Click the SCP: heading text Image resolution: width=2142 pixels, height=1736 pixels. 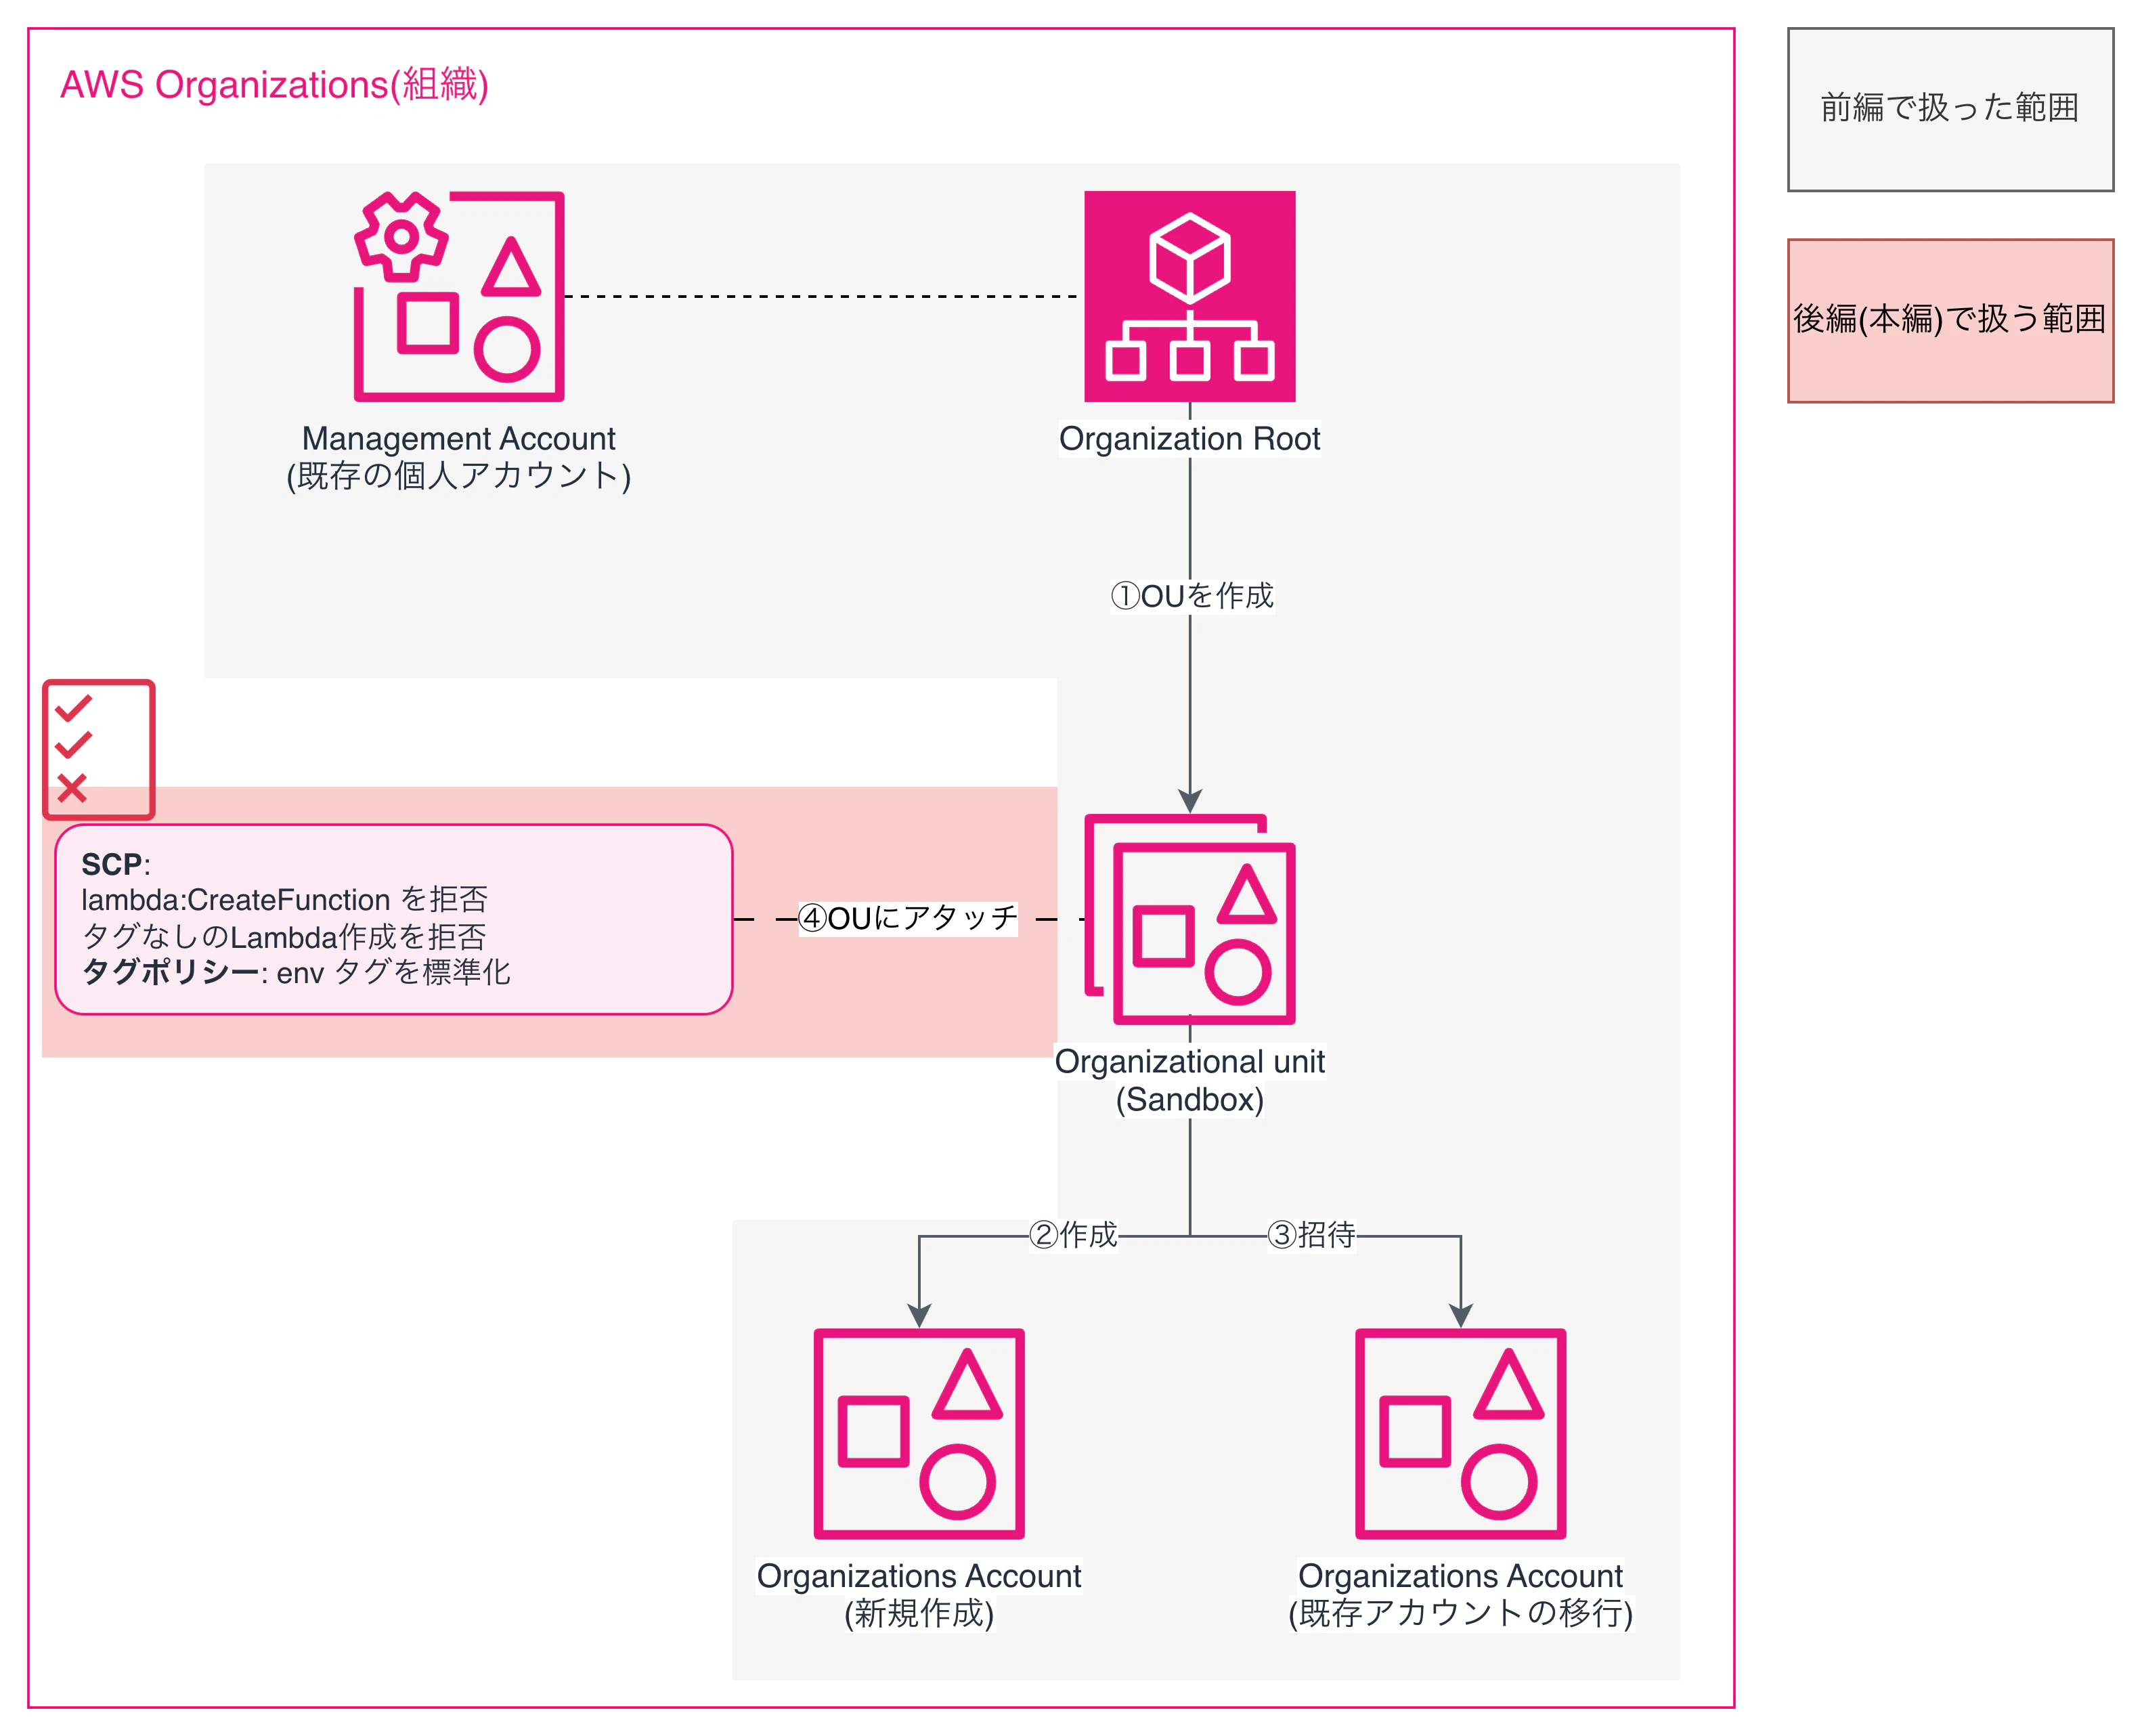coord(116,864)
